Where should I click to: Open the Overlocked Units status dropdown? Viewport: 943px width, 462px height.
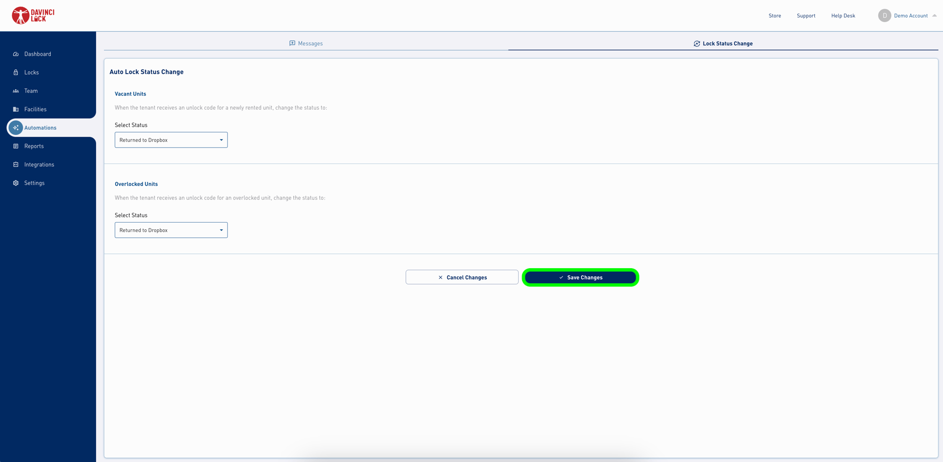pyautogui.click(x=171, y=230)
